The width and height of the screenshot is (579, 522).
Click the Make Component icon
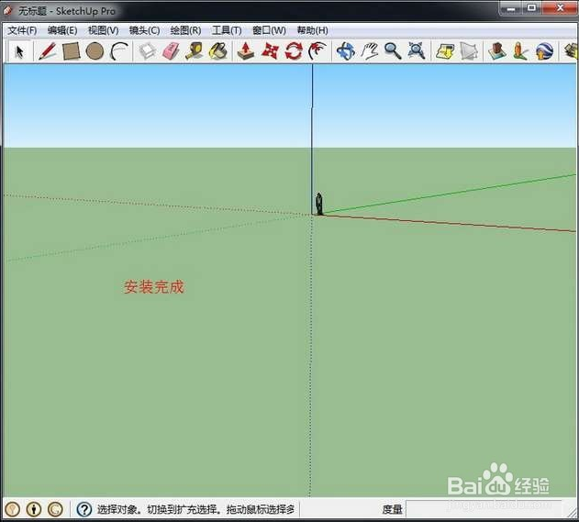tap(147, 51)
